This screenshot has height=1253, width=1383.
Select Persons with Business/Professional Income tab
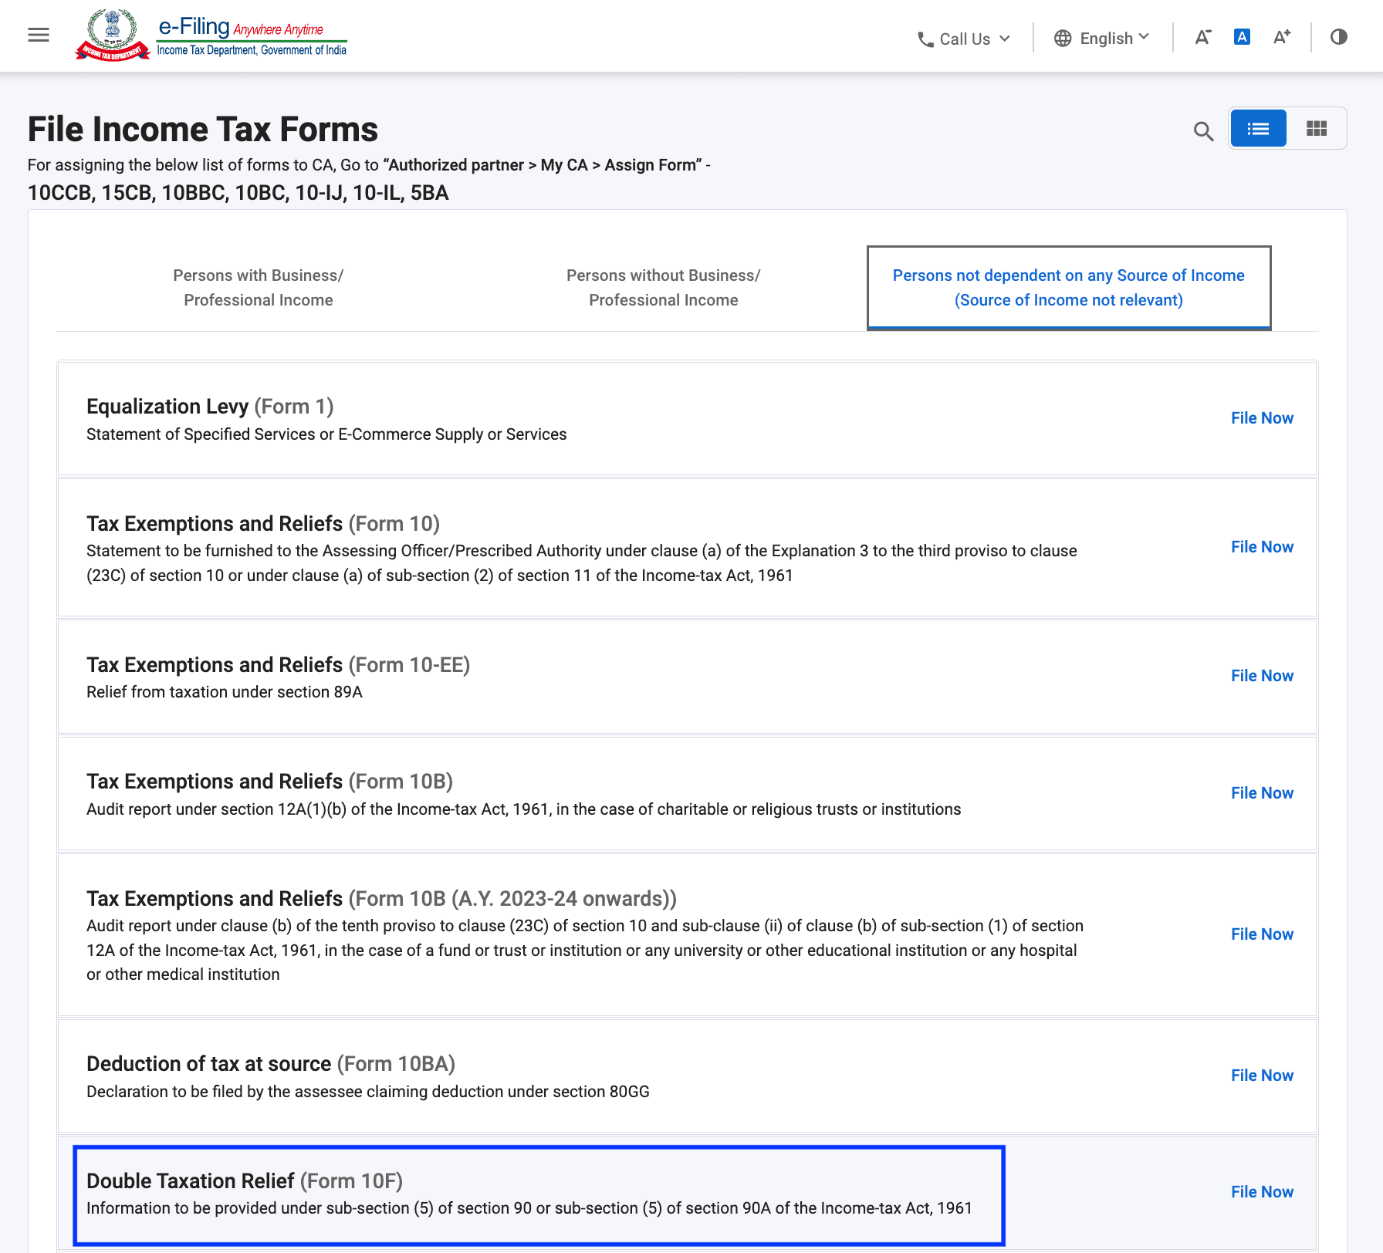point(259,288)
